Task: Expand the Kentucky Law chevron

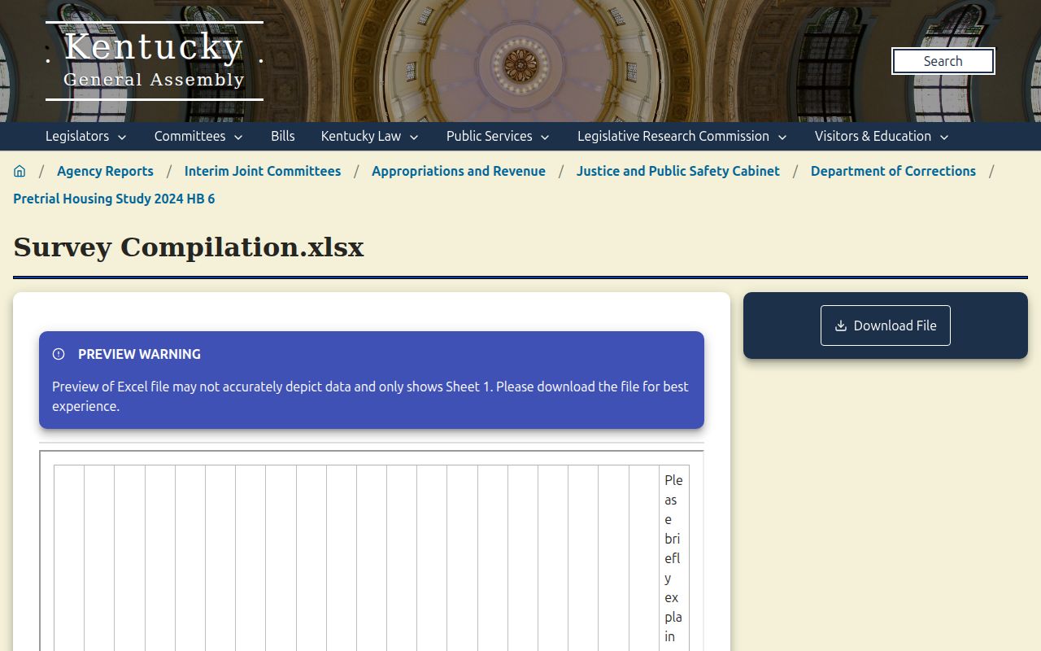Action: [x=414, y=137]
